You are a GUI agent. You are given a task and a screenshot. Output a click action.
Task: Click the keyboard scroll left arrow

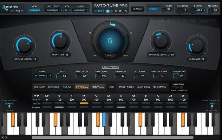(x=3, y=137)
